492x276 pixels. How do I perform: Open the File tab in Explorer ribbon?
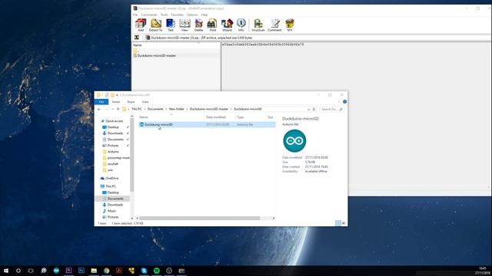101,102
